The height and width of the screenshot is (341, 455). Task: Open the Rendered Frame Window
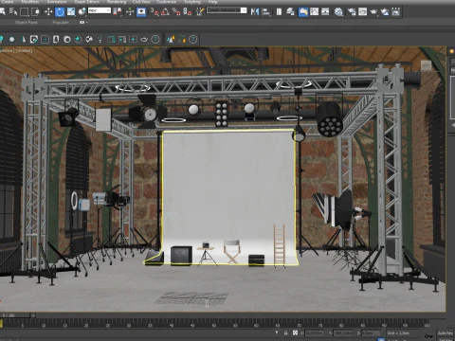(x=362, y=12)
